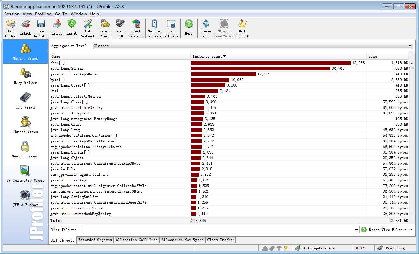
Task: Select the com.jprofiler.agent.util.a.i row
Action: (x=229, y=174)
